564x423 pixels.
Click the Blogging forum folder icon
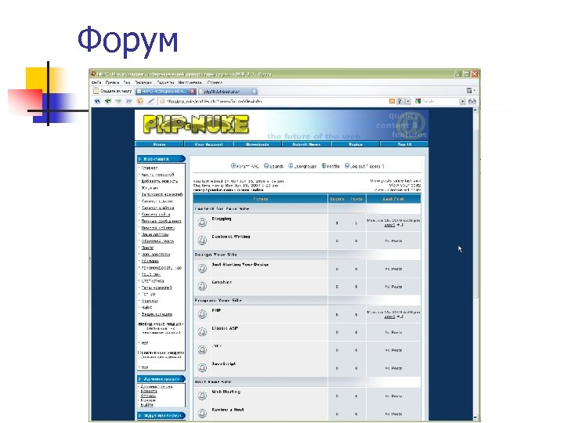point(202,222)
